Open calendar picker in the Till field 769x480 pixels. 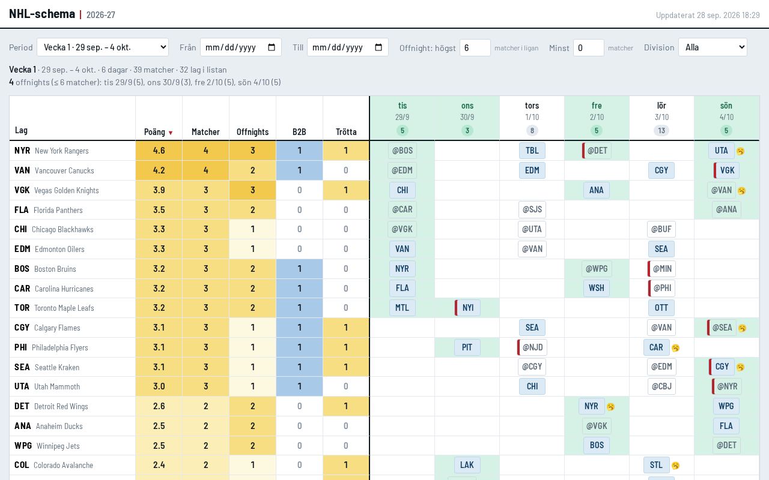click(378, 47)
